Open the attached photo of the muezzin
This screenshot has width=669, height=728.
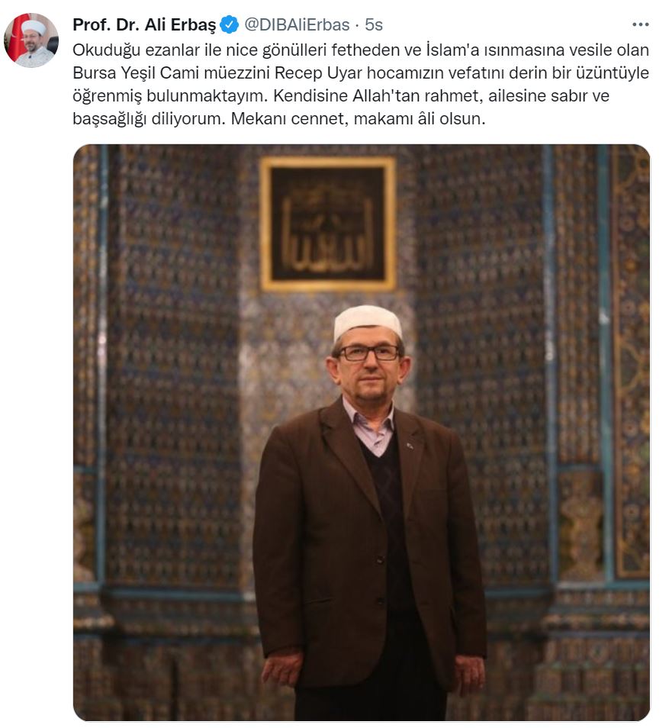coord(362,432)
